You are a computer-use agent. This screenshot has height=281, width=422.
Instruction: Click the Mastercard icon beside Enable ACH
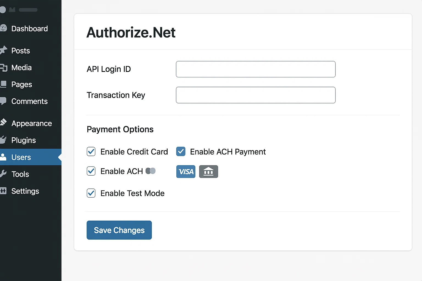[151, 171]
